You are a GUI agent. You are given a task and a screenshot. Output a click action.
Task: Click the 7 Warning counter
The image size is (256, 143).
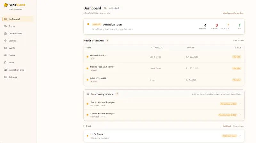pos(225,27)
